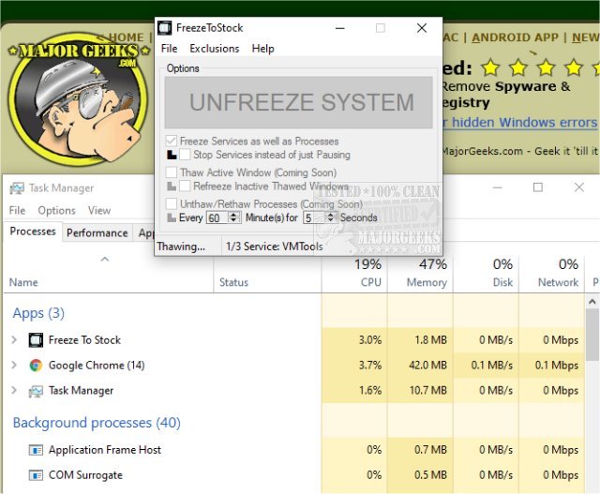Image resolution: width=600 pixels, height=494 pixels.
Task: Open Task Manager Options menu
Action: click(x=56, y=211)
